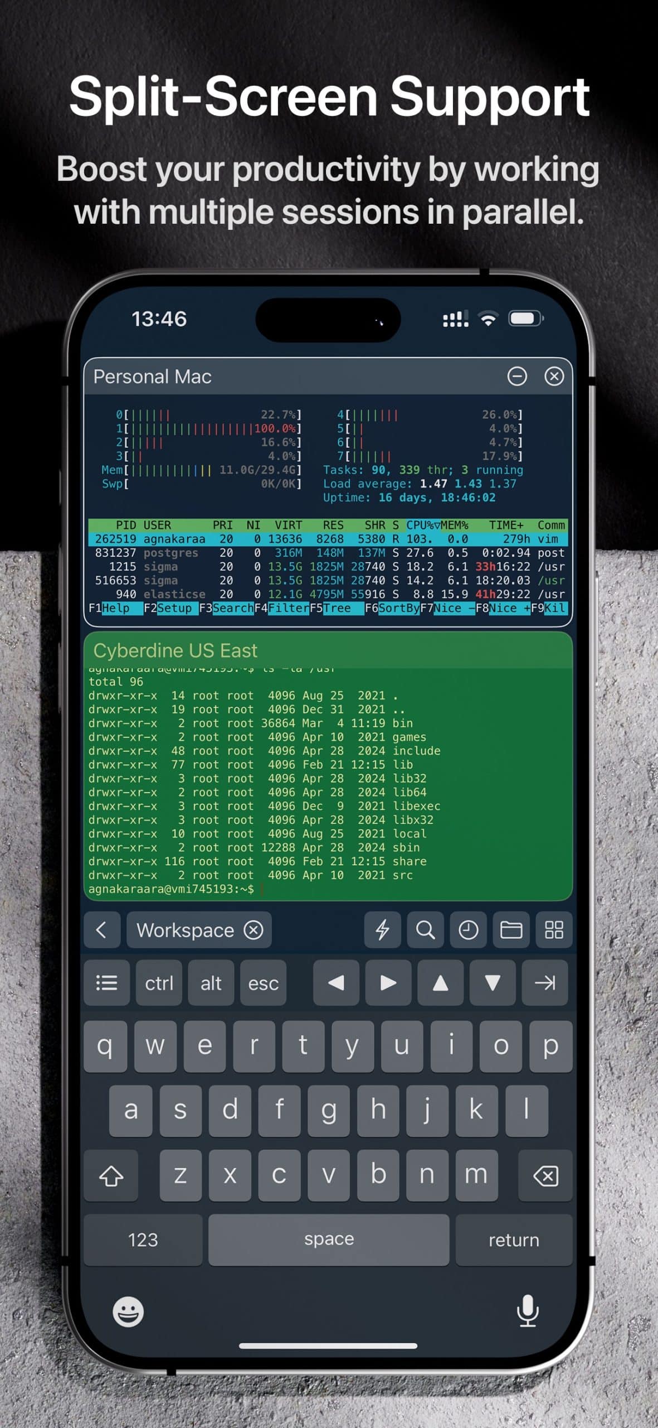Screen dimensions: 658x1428
Task: Tap the right arrow key
Action: coord(388,983)
